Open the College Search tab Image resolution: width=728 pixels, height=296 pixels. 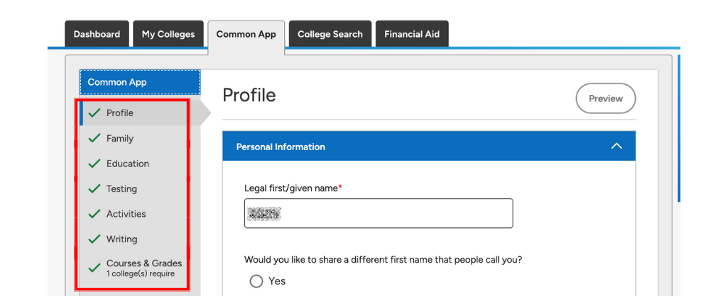pos(330,34)
